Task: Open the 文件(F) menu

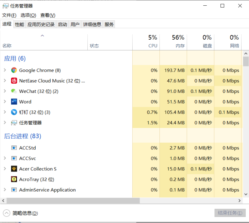Action: click(x=9, y=15)
